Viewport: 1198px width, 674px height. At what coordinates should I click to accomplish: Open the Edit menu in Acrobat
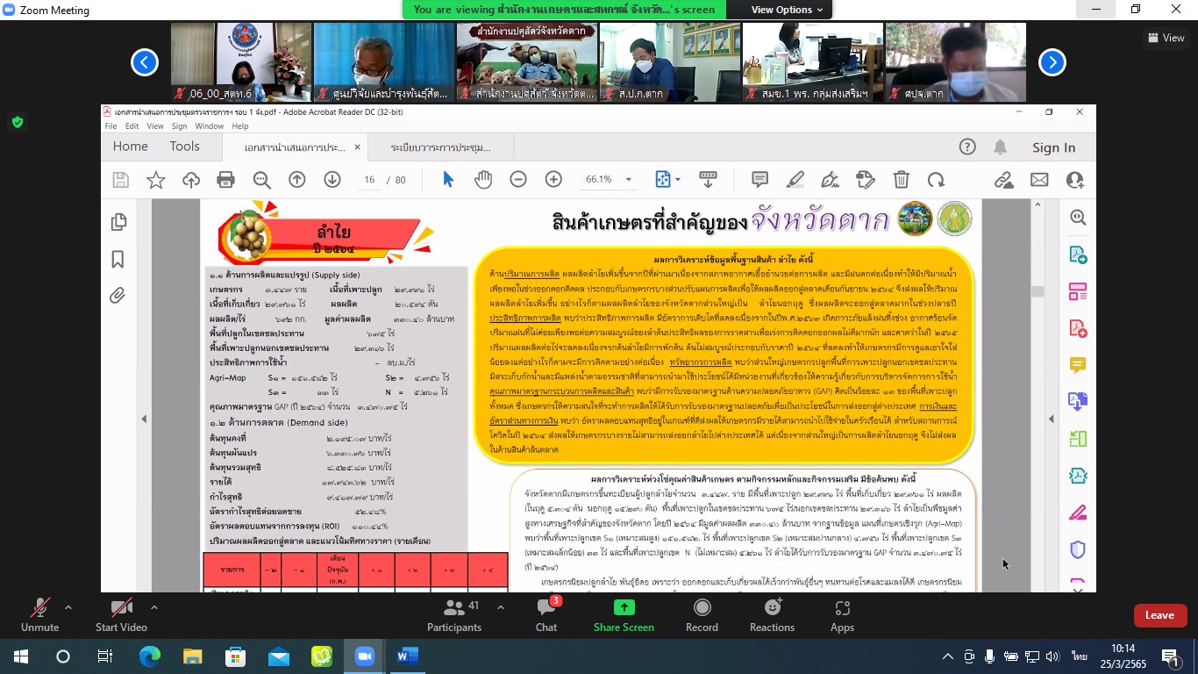tap(132, 126)
